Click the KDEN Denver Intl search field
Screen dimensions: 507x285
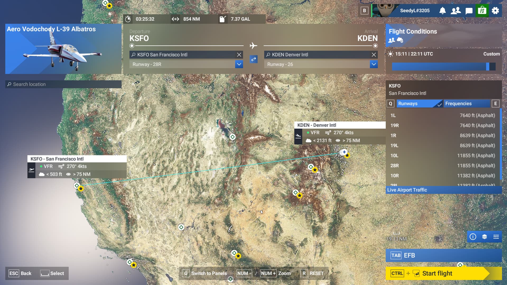click(x=317, y=55)
